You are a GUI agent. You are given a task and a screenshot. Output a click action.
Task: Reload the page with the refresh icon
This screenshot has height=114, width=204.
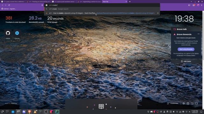9,5
